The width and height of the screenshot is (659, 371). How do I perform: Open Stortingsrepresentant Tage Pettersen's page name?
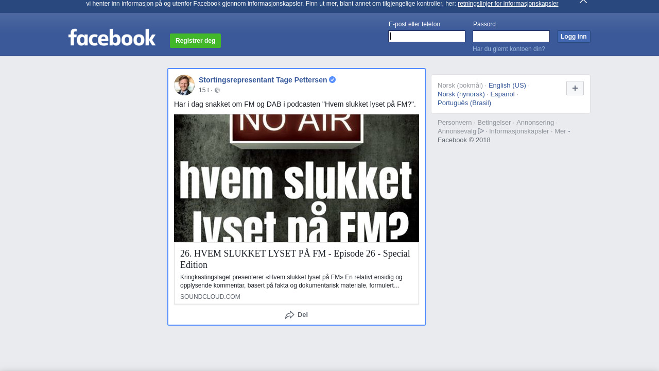(x=263, y=80)
